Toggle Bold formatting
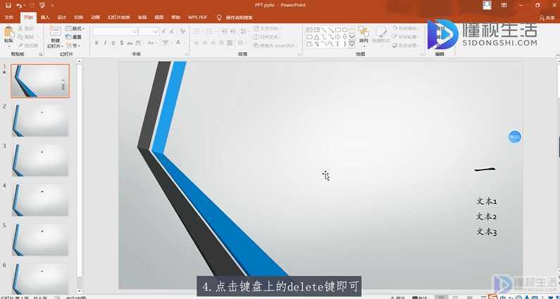The width and height of the screenshot is (560, 299). [x=97, y=43]
